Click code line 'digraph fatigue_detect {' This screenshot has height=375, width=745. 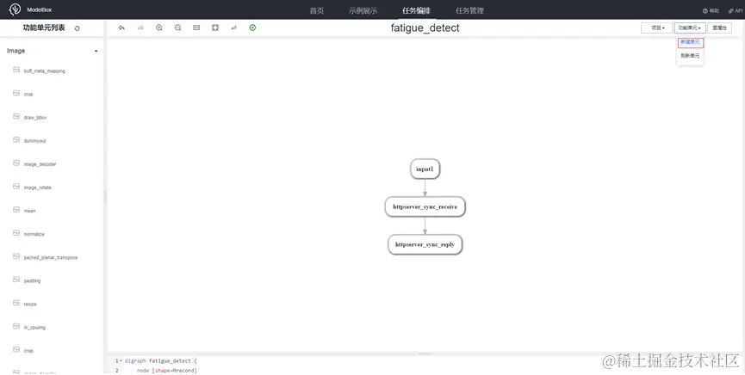point(160,361)
